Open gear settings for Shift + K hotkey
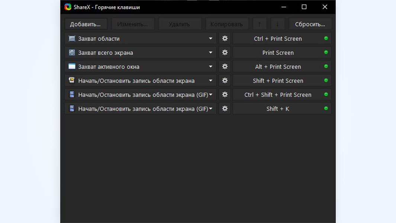396x223 pixels. pos(225,109)
